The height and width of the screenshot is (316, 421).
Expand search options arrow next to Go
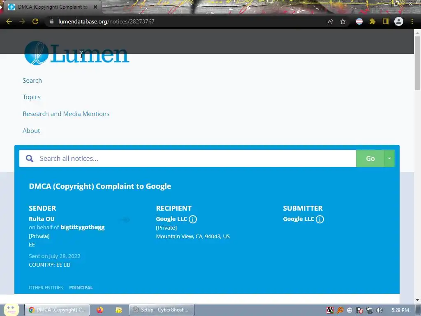[x=389, y=158]
